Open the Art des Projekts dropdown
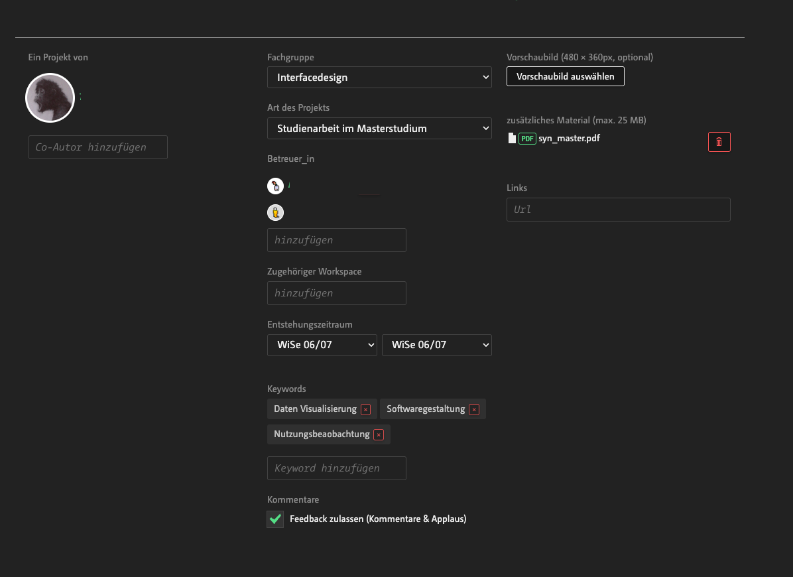The image size is (793, 577). point(379,129)
